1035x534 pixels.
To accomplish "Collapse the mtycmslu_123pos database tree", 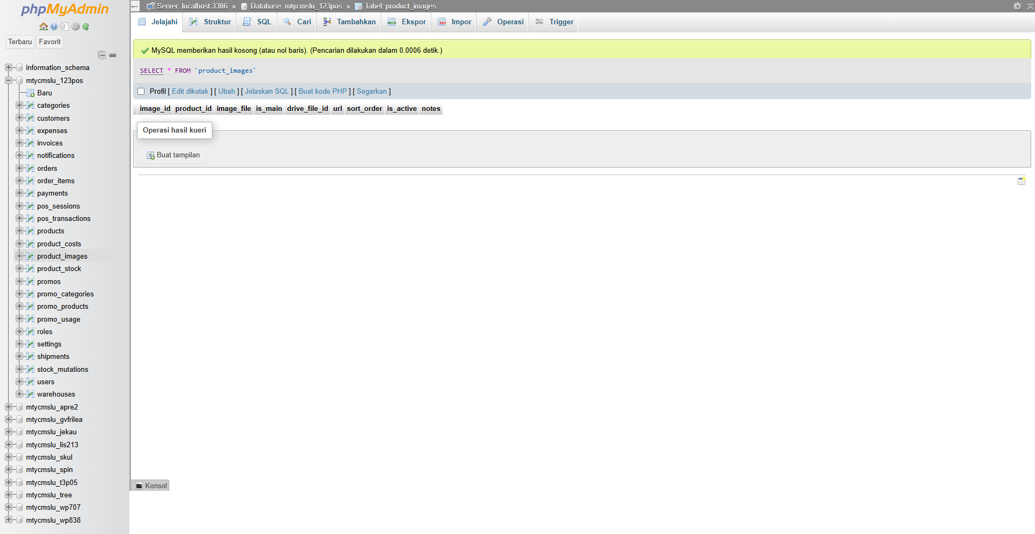I will tap(9, 80).
